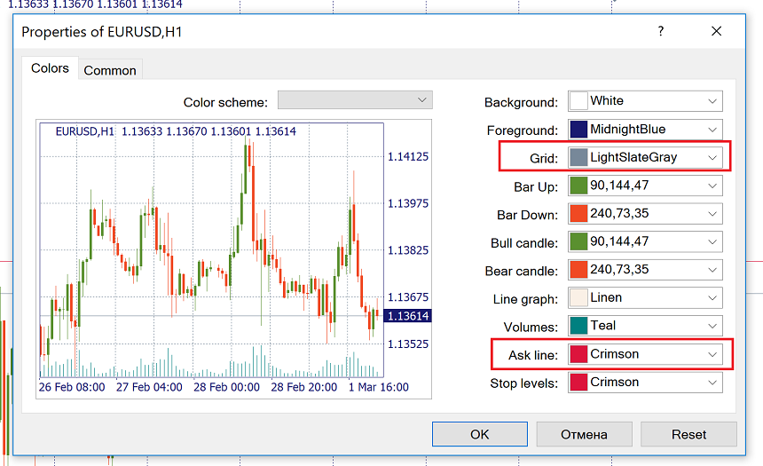Image resolution: width=763 pixels, height=466 pixels.
Task: Open the Foreground MidnightBlue dropdown
Action: (x=712, y=130)
